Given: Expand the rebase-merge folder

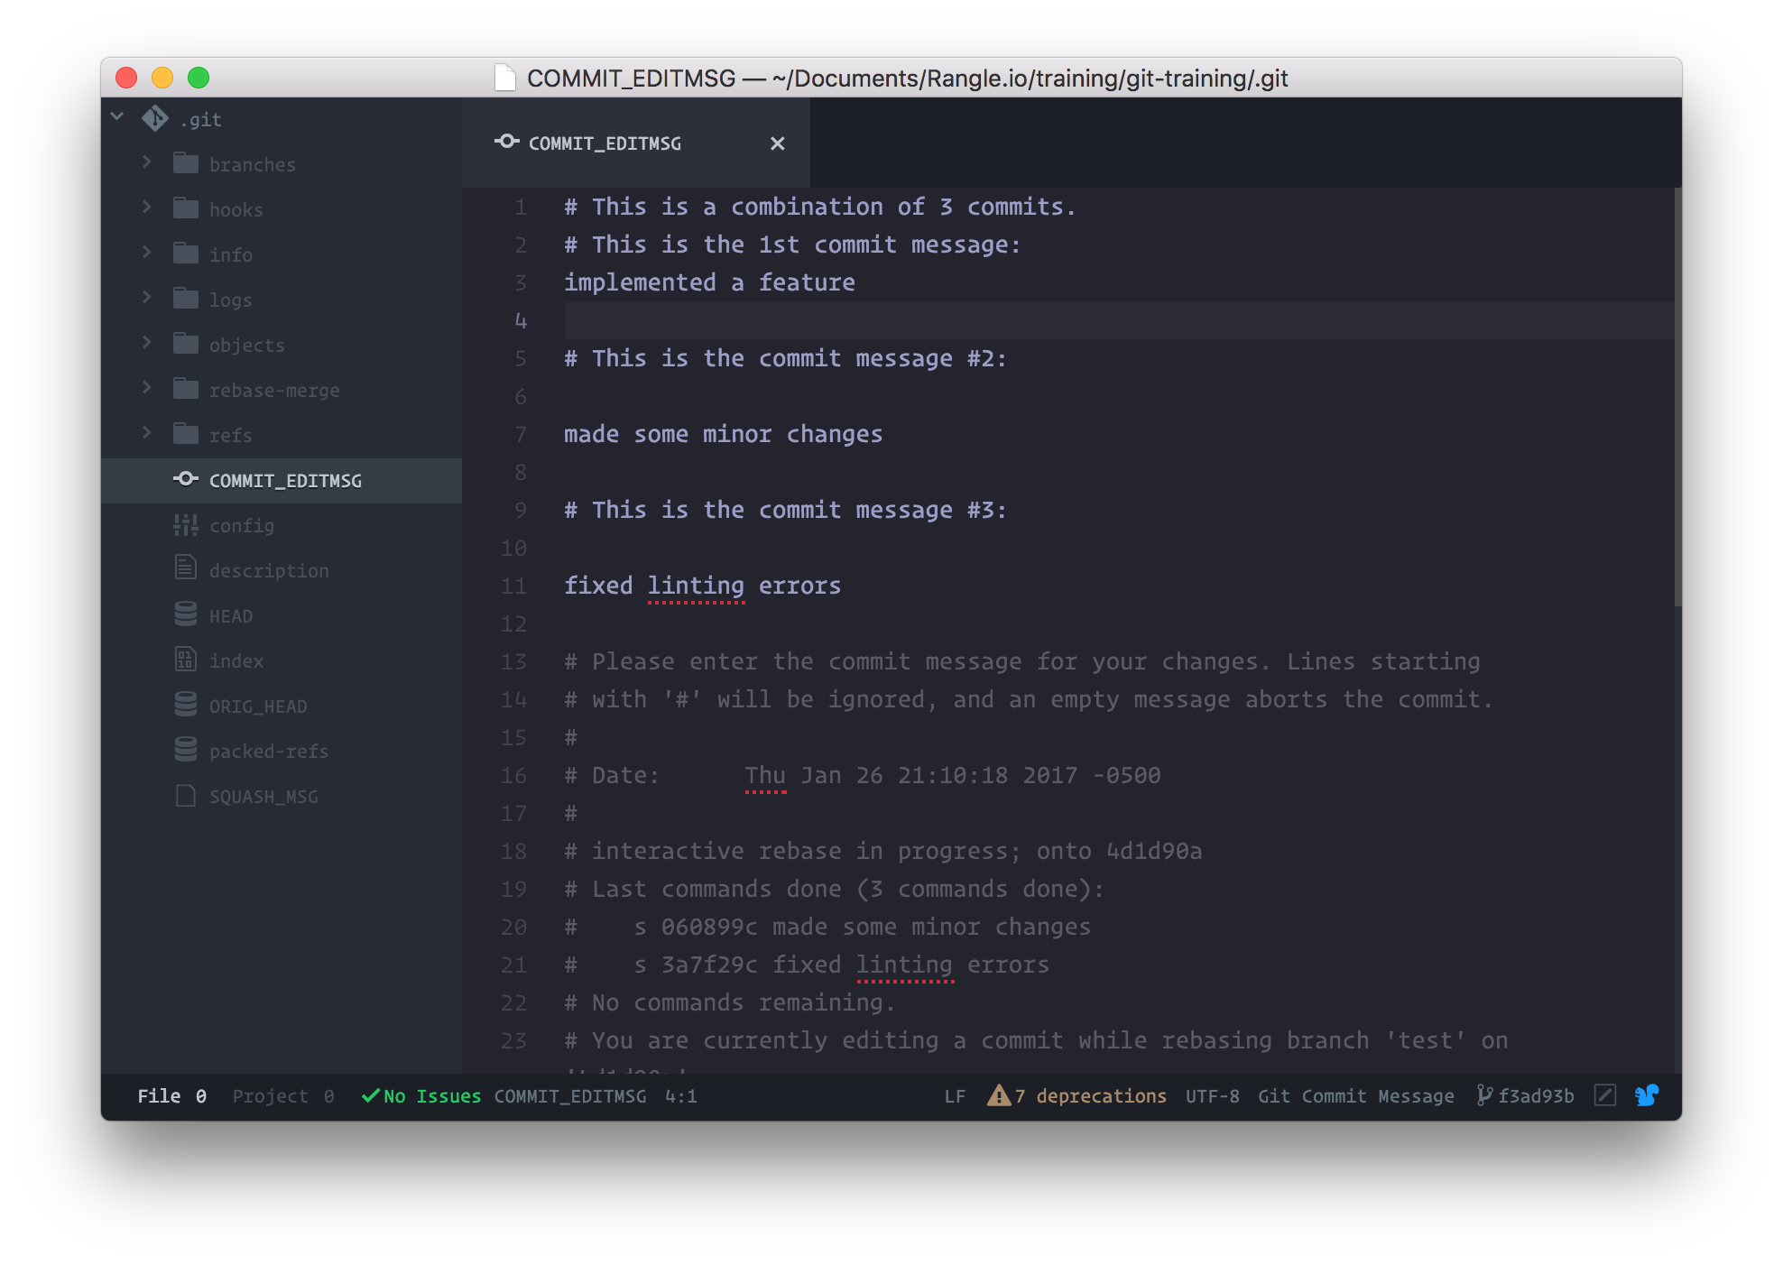Looking at the screenshot, I should tap(147, 388).
